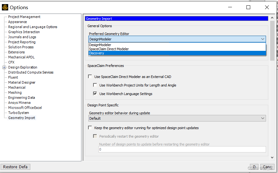
Task: Enable Use SpaceClaim Direct Modeler as External CAD
Action: coord(90,77)
